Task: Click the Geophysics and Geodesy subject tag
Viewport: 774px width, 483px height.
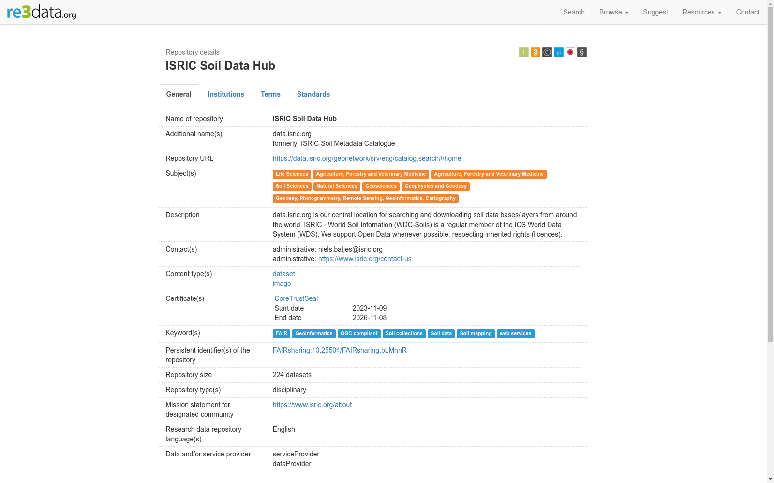Action: coord(436,186)
